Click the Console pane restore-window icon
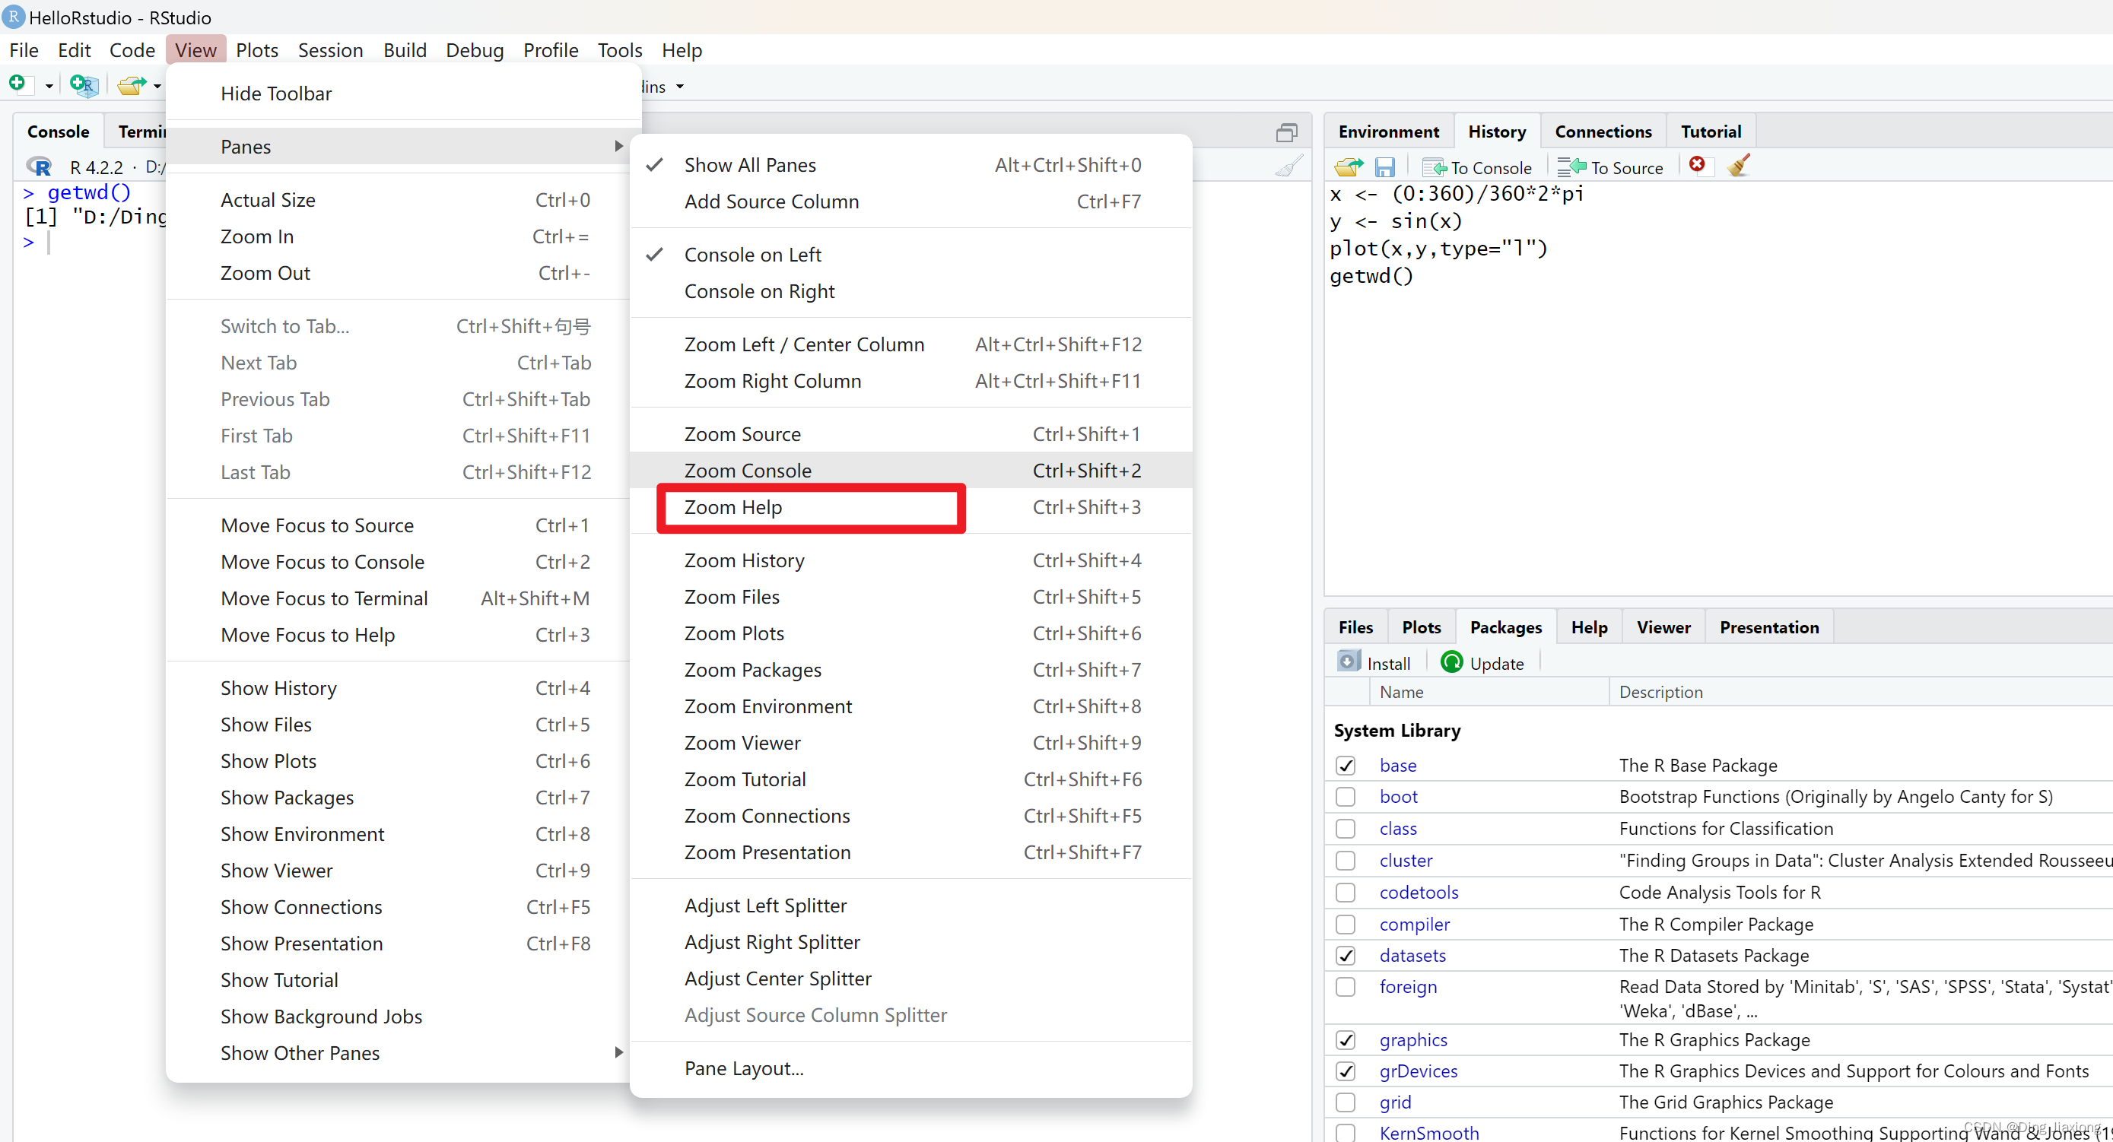 pos(1286,133)
